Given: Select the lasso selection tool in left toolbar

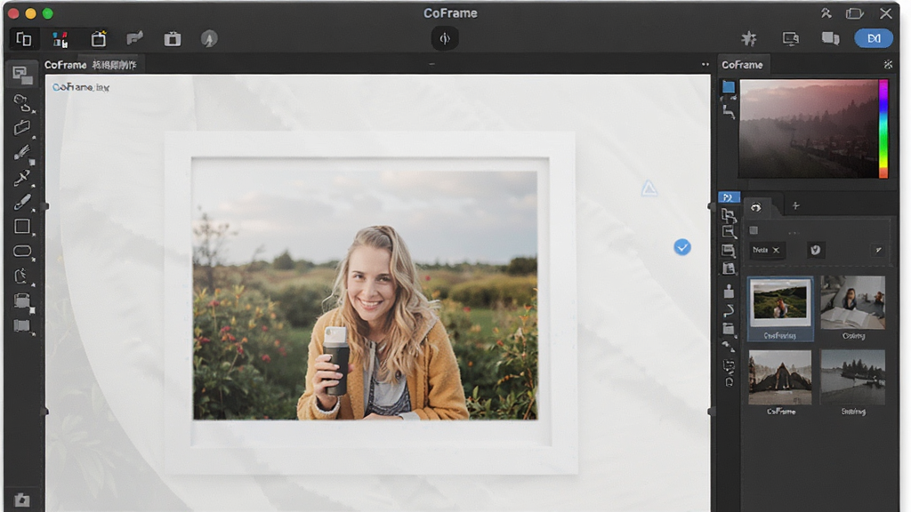Looking at the screenshot, I should [x=22, y=103].
